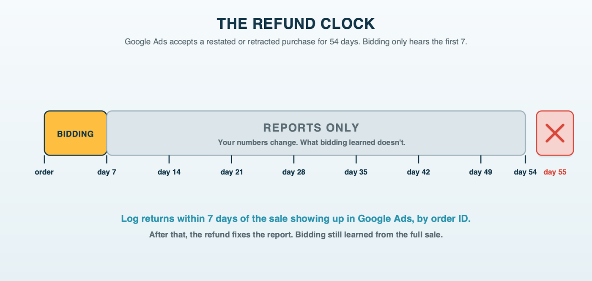The width and height of the screenshot is (592, 281).
Task: Click the blue 'Log returns within 7 days' text
Action: click(x=296, y=219)
